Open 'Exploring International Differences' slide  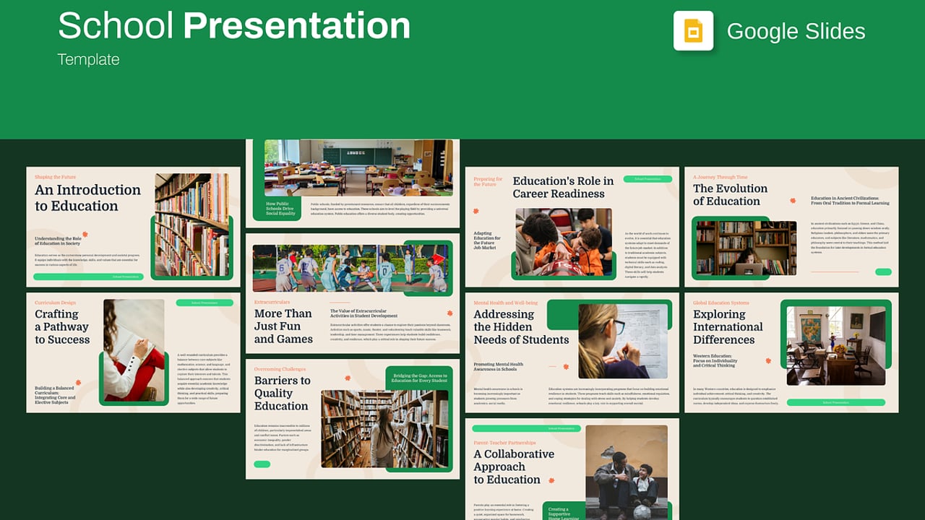click(791, 352)
